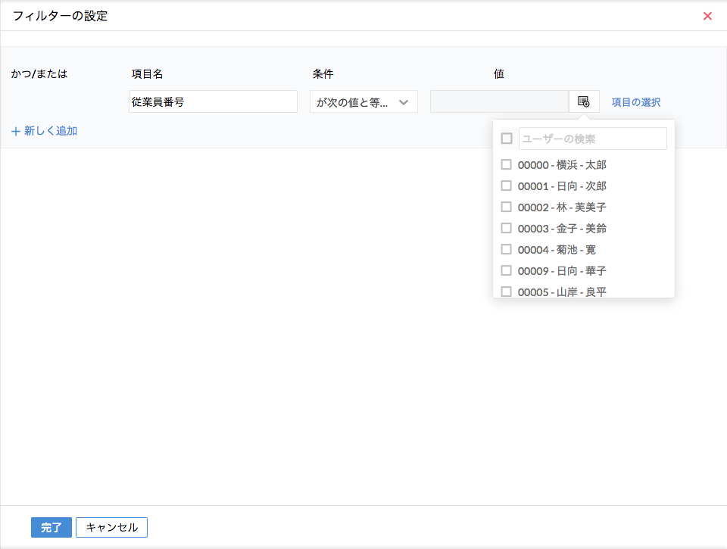Check the box for 00009 - 日向 - 華子
Screen dimensions: 727x549
[506, 270]
